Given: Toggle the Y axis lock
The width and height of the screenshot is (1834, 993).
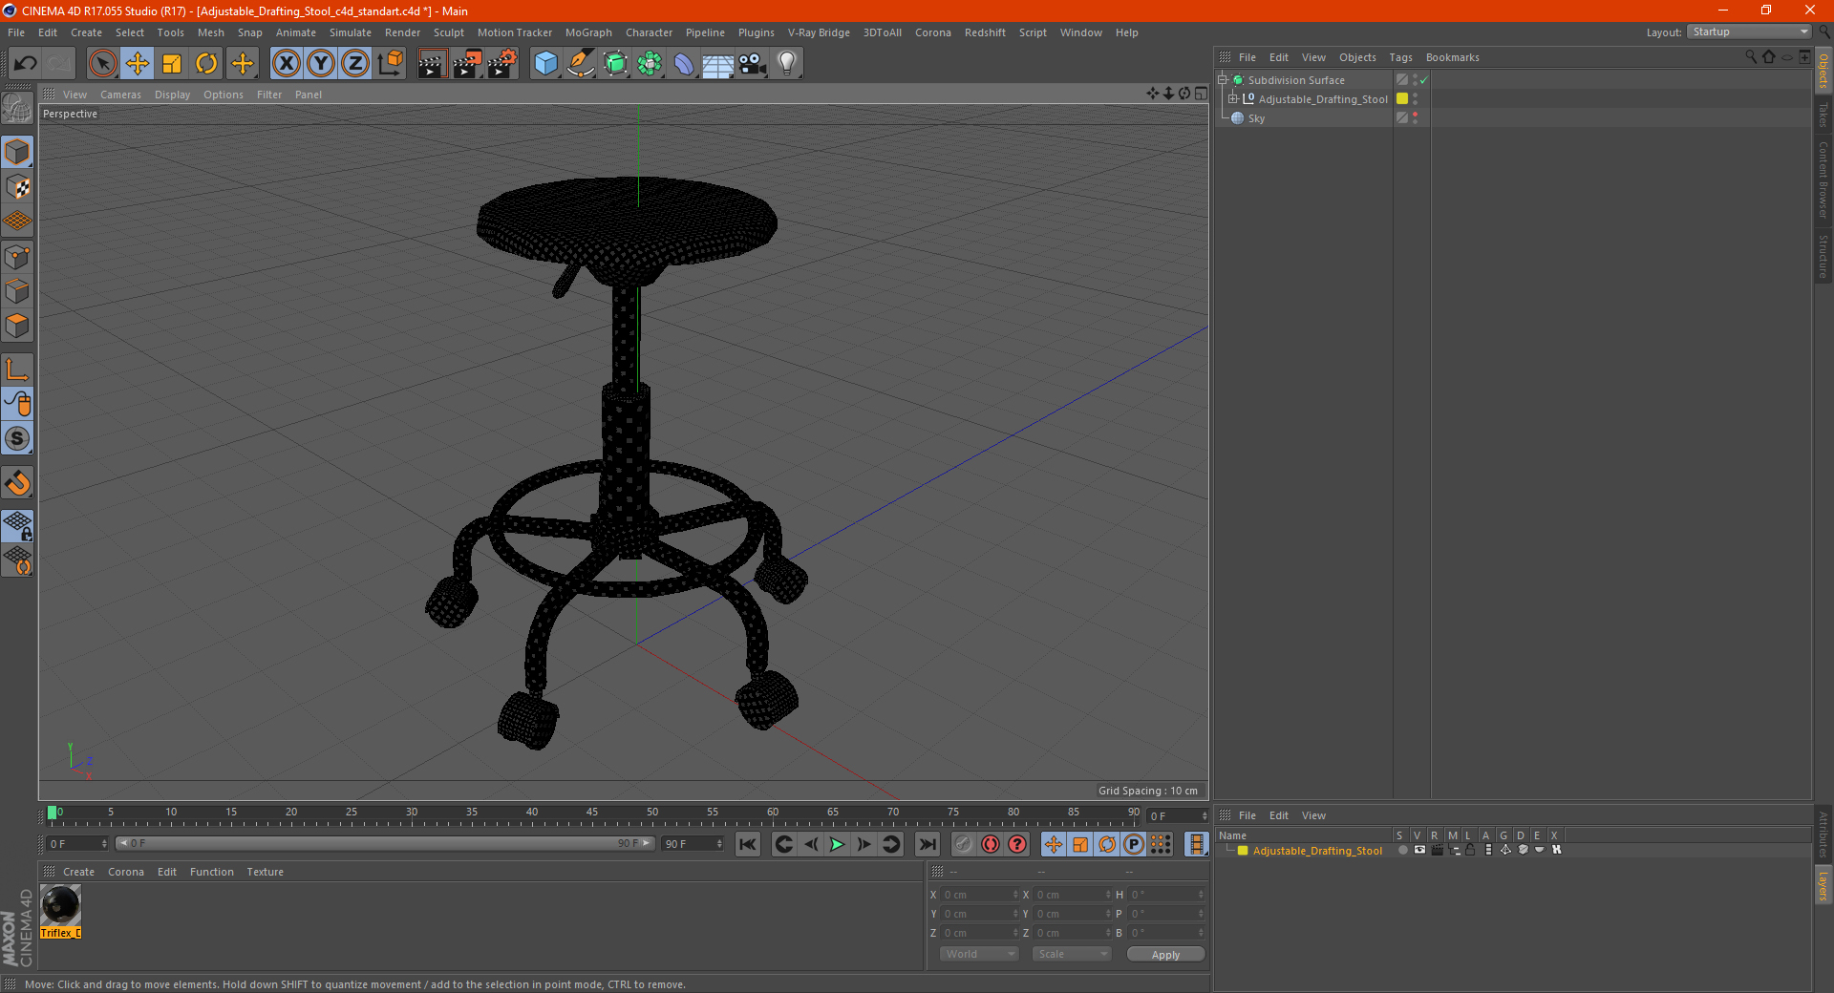Looking at the screenshot, I should [x=321, y=64].
